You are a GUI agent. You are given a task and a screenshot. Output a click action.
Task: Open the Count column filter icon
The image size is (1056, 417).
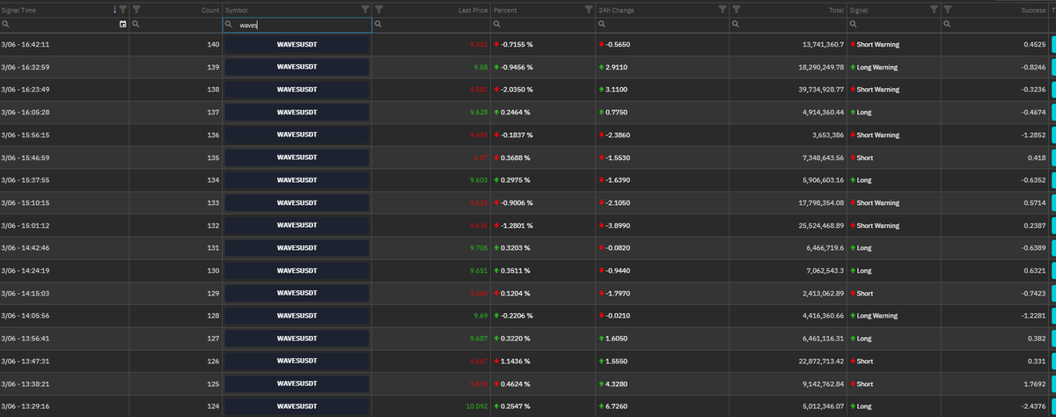[136, 10]
